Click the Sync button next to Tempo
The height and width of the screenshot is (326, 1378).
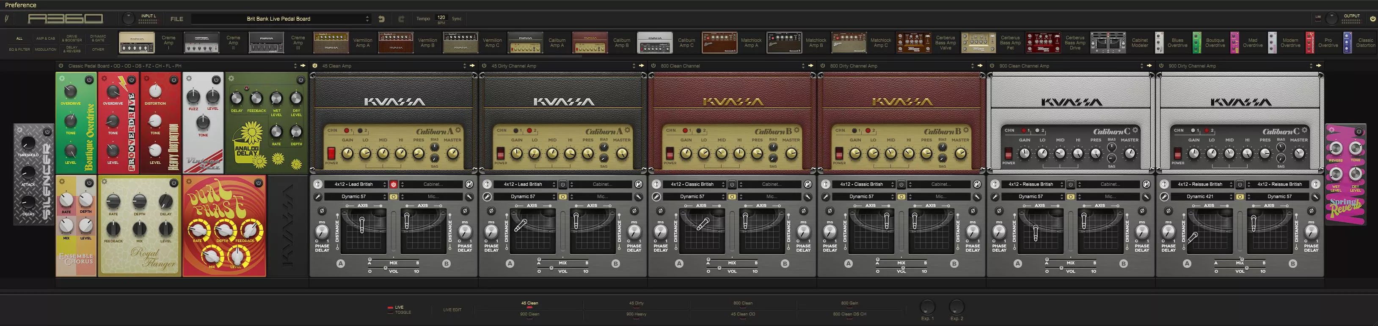456,19
